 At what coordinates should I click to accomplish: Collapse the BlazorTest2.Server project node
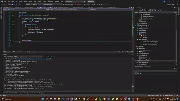[136, 25]
